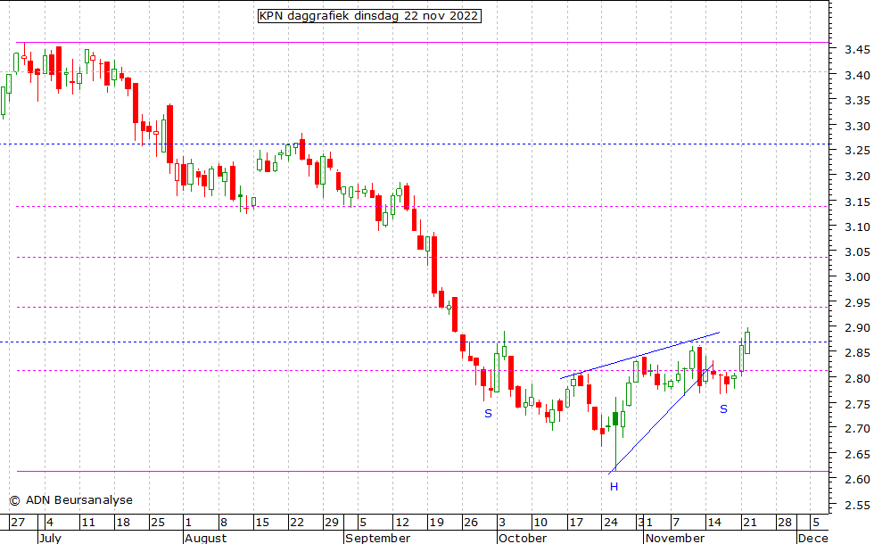Image resolution: width=874 pixels, height=544 pixels.
Task: Click the 2.55 price axis label
Action: point(857,506)
